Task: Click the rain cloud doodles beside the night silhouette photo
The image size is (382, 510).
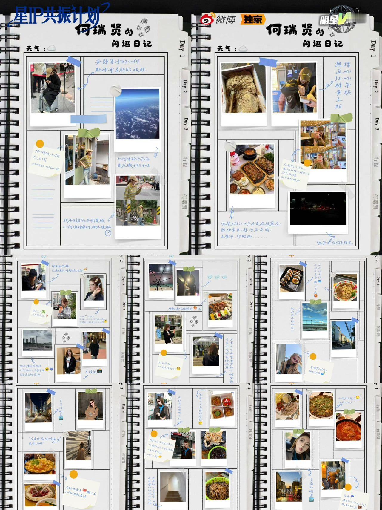Action: coord(217,277)
